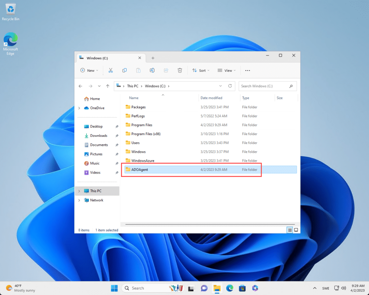Open the weather widget showing 40°F
Viewport: 369px width, 295px height.
[21, 288]
